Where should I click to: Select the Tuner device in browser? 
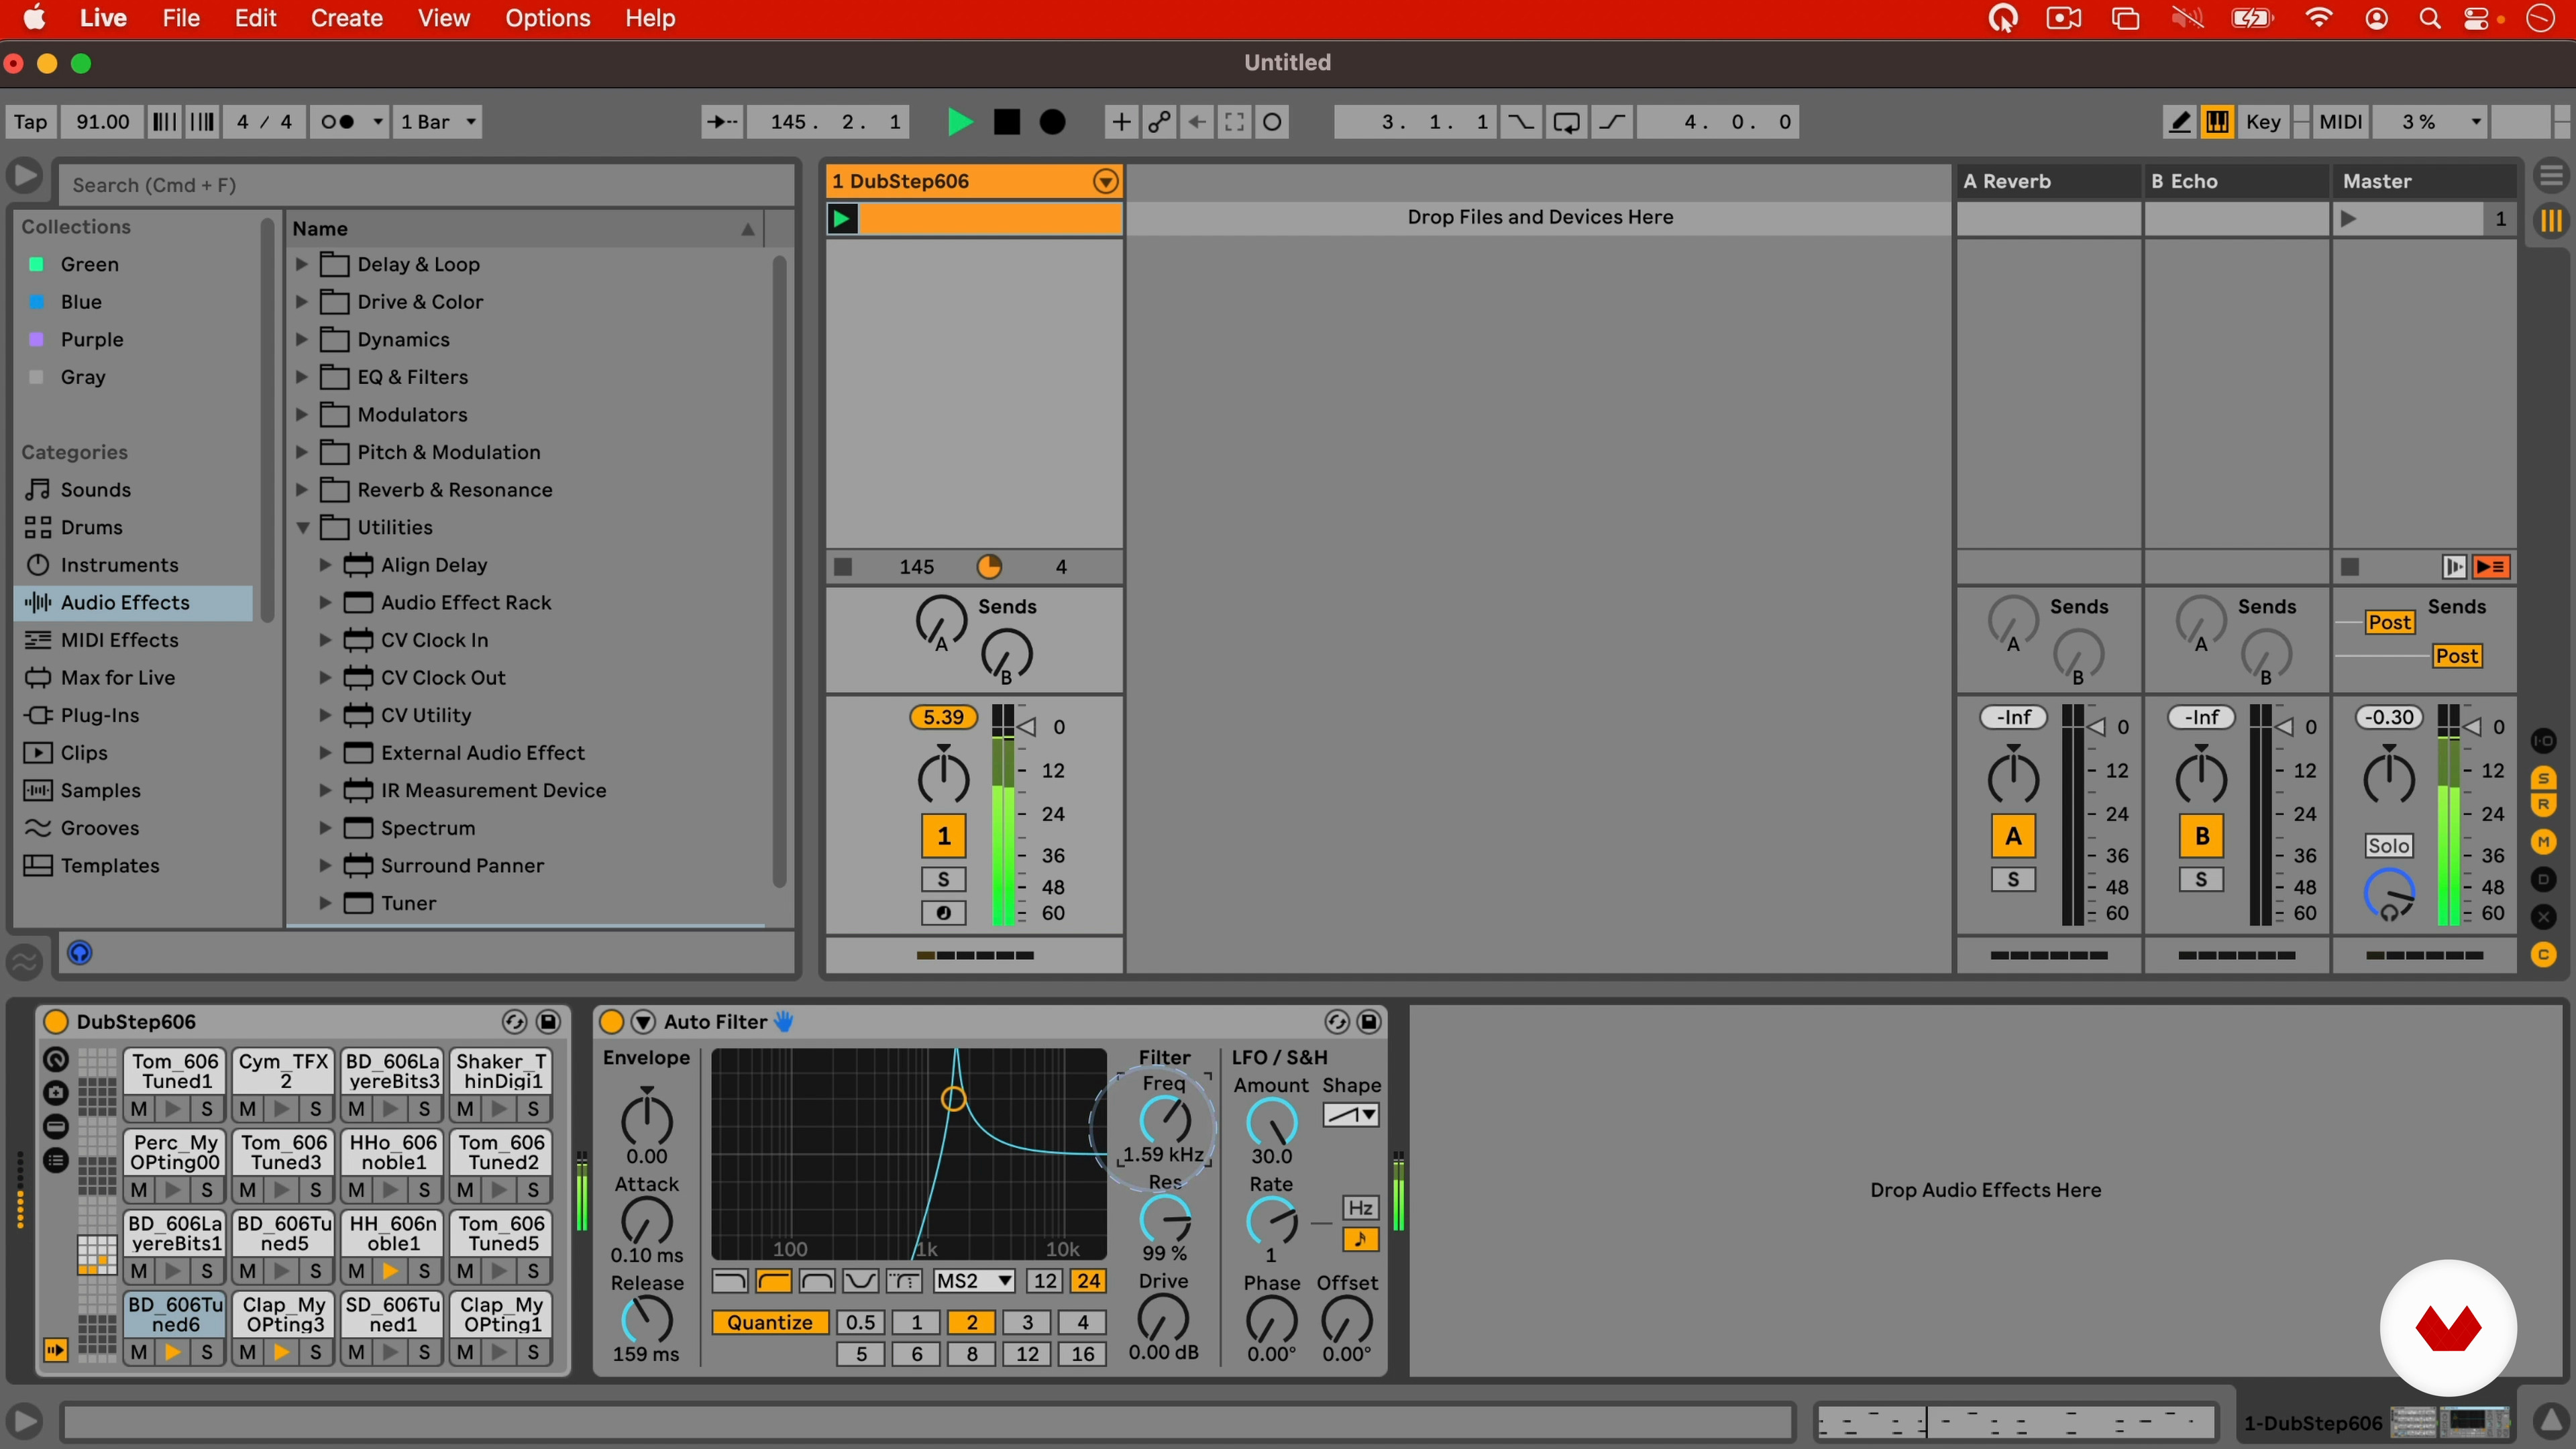(408, 903)
